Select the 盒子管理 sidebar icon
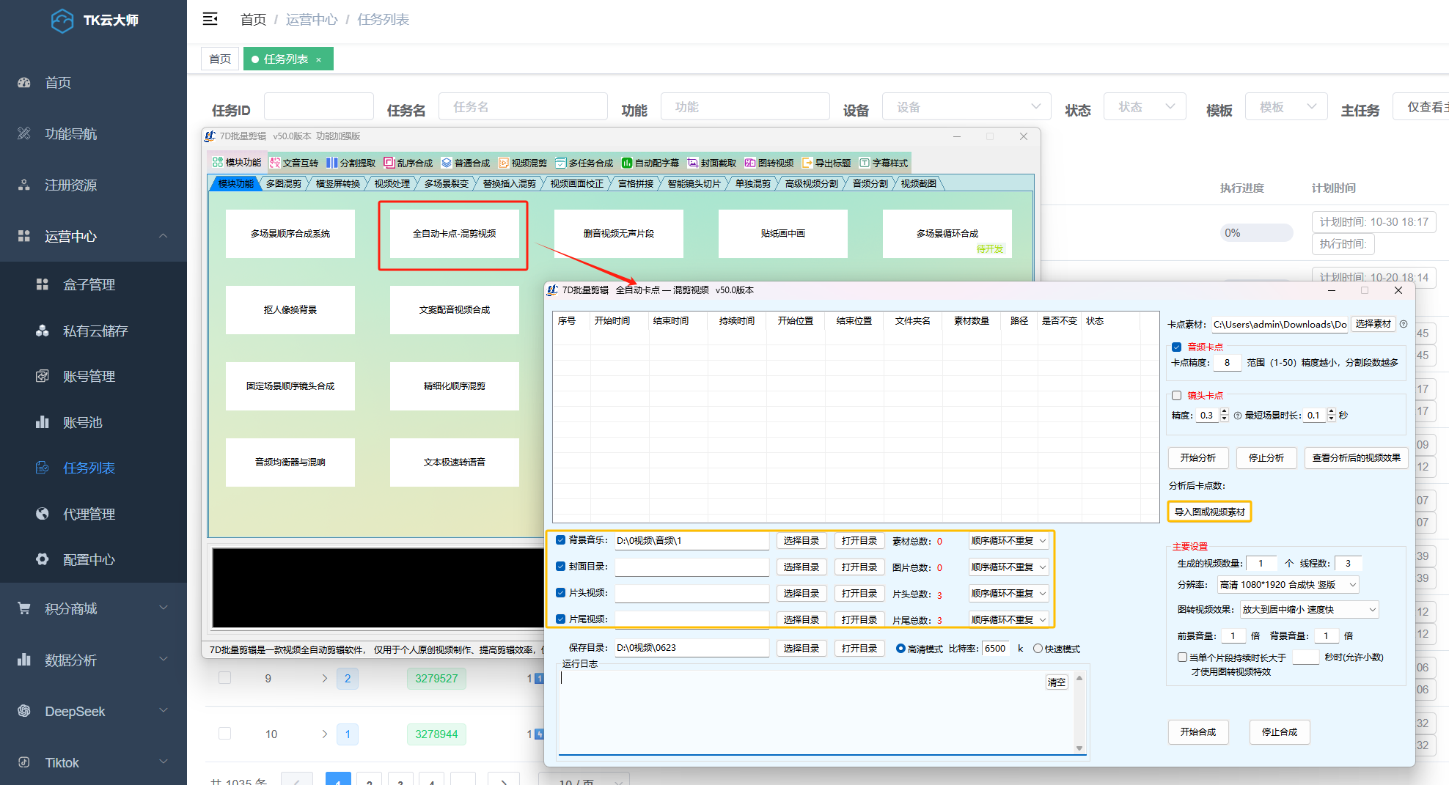The width and height of the screenshot is (1449, 785). coord(43,284)
